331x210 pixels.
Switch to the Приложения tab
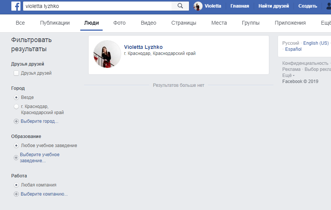click(290, 23)
